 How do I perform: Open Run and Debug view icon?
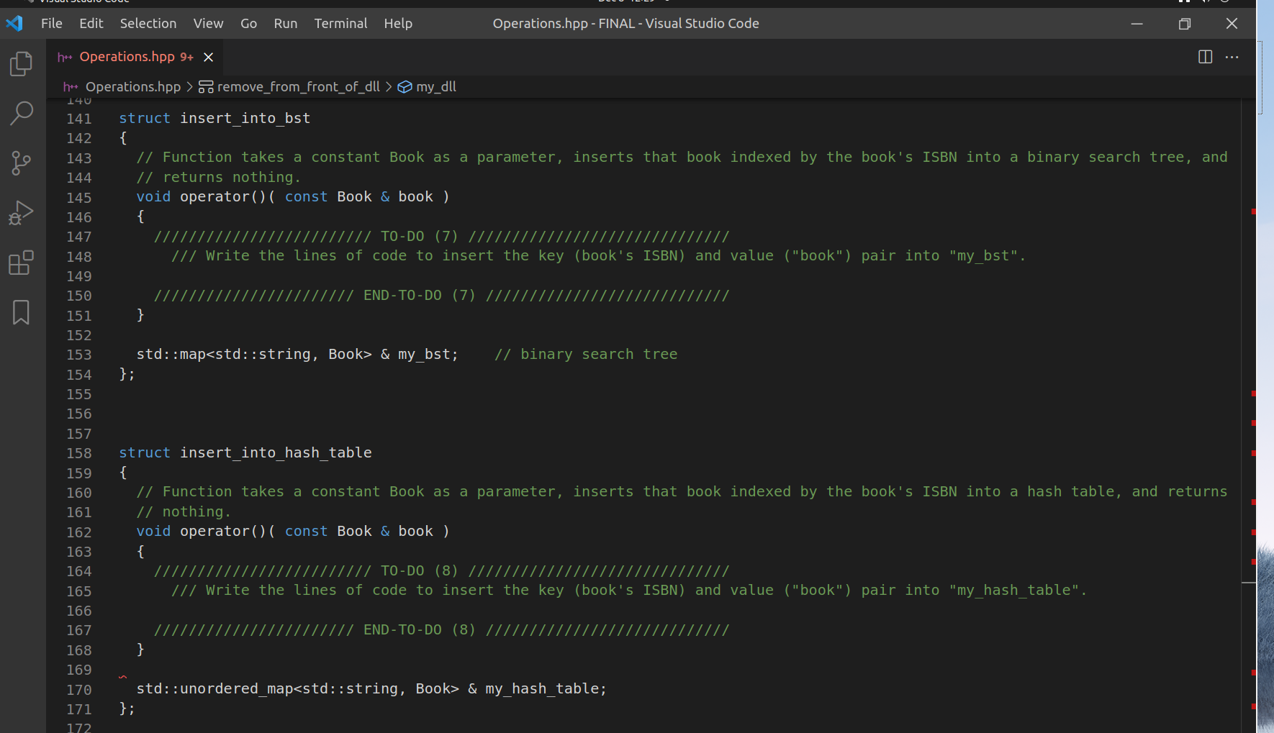pos(22,213)
